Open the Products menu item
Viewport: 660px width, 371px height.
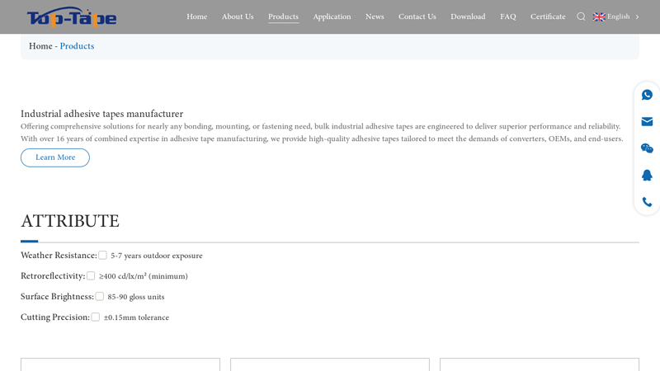(283, 16)
